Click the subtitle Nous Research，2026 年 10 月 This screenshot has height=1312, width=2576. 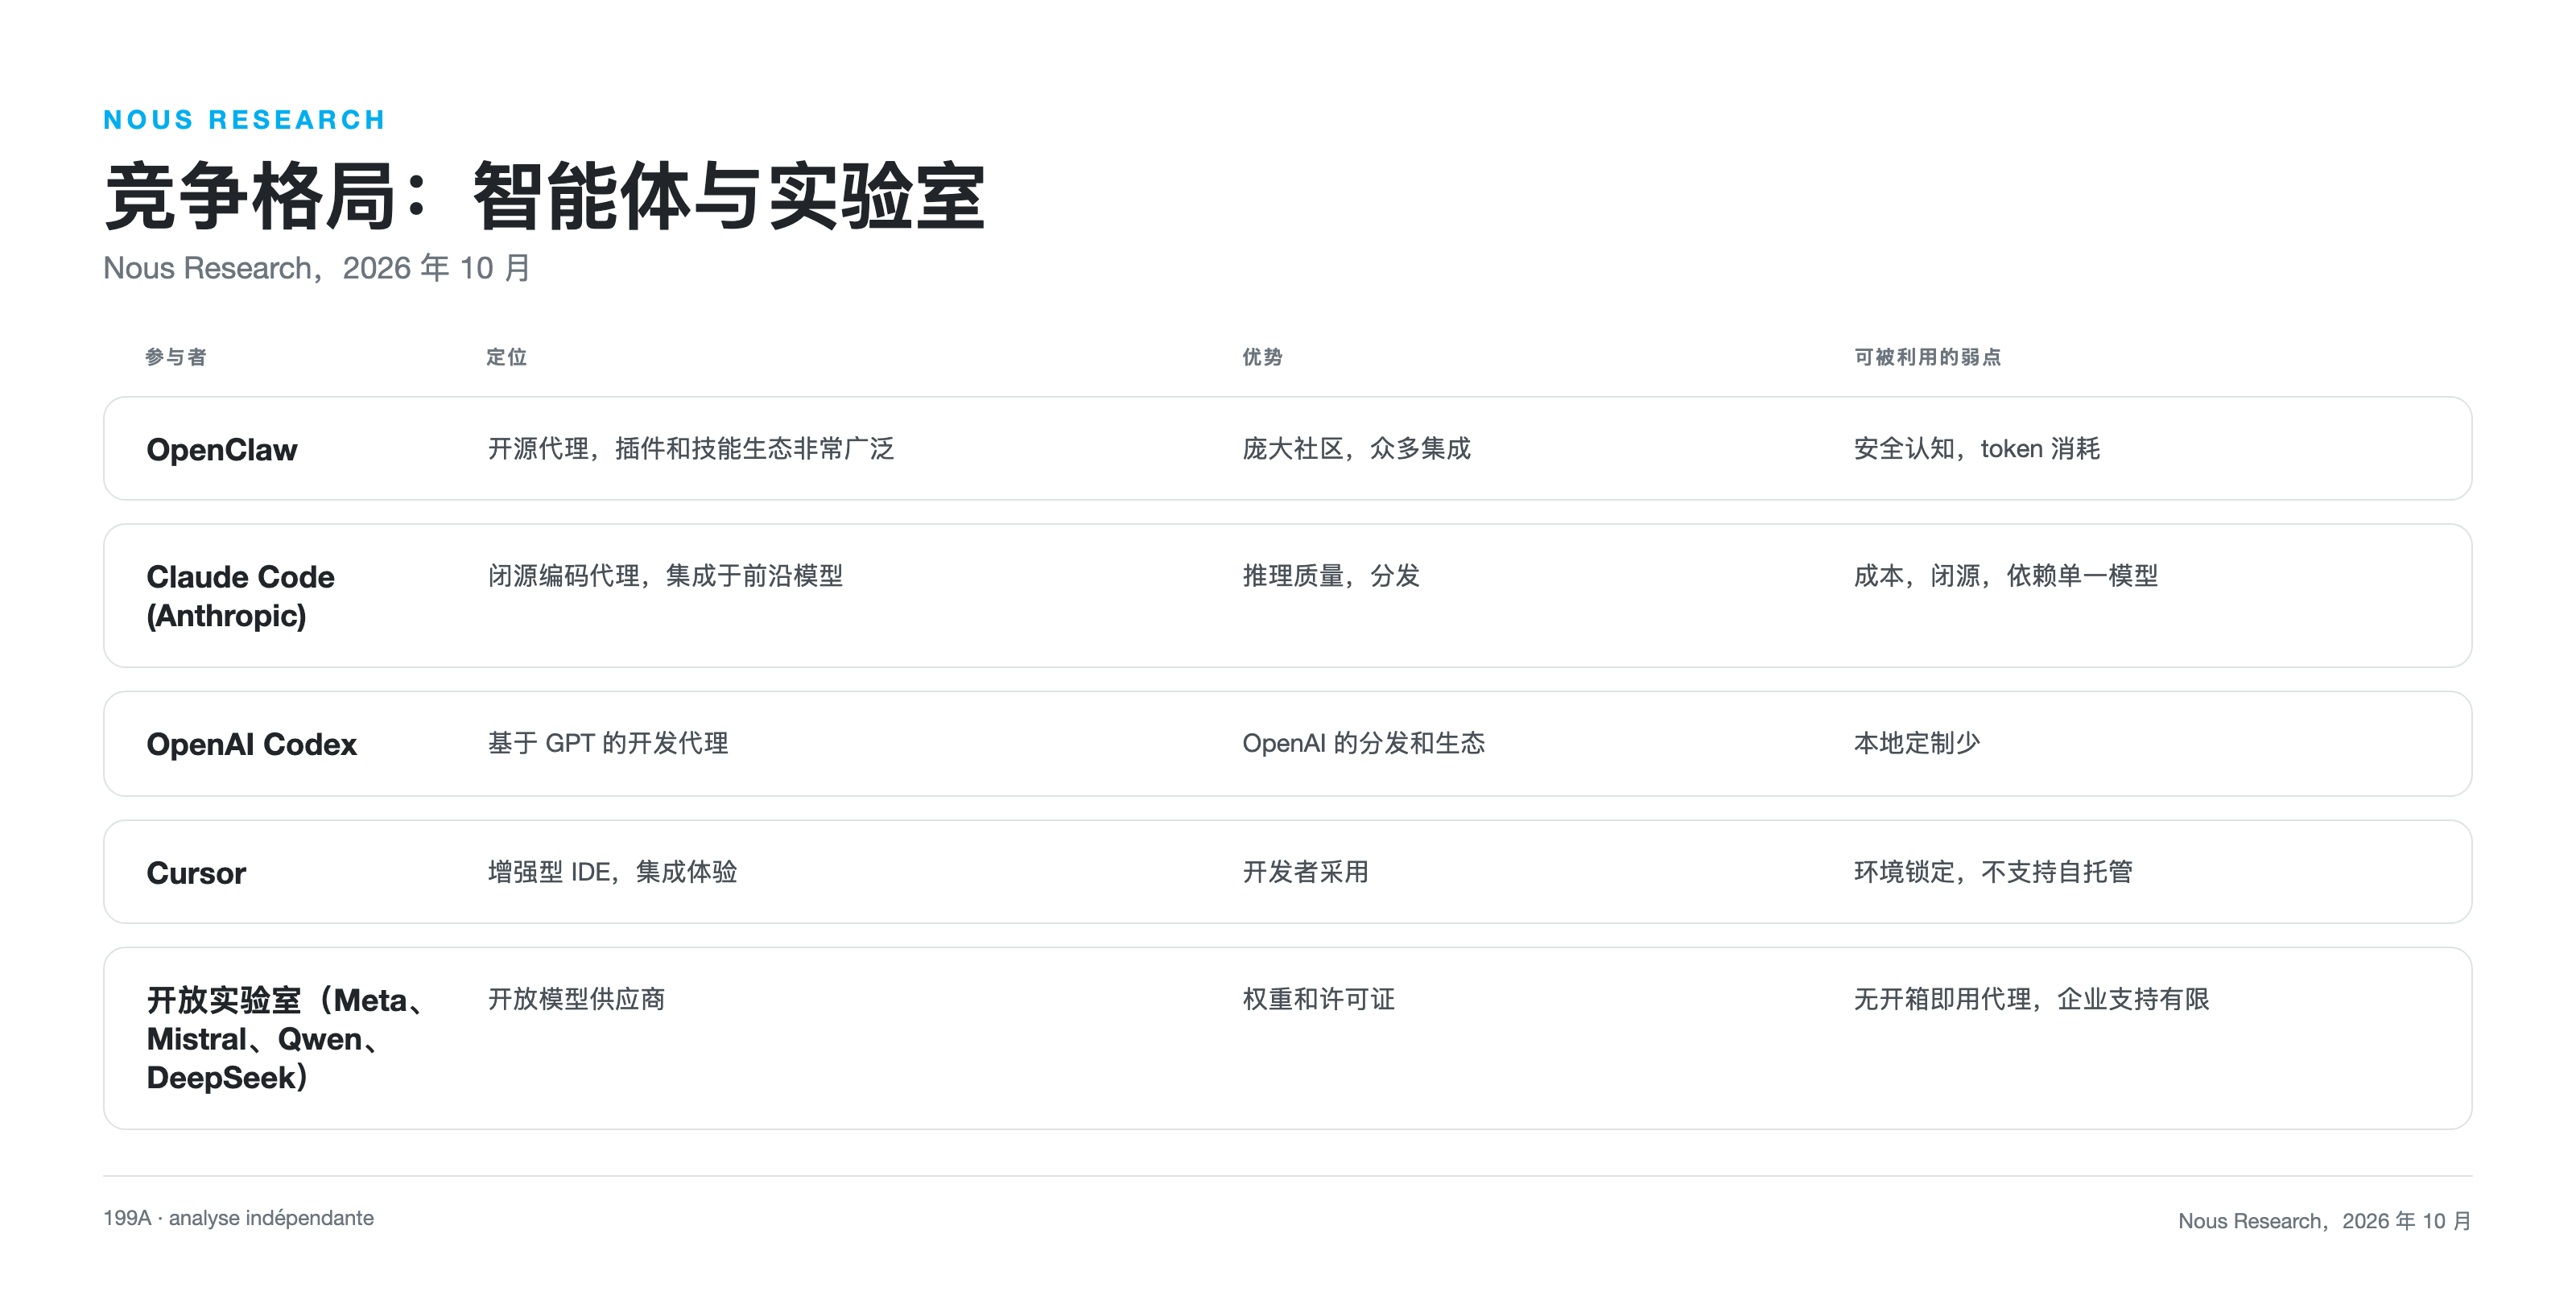point(317,268)
